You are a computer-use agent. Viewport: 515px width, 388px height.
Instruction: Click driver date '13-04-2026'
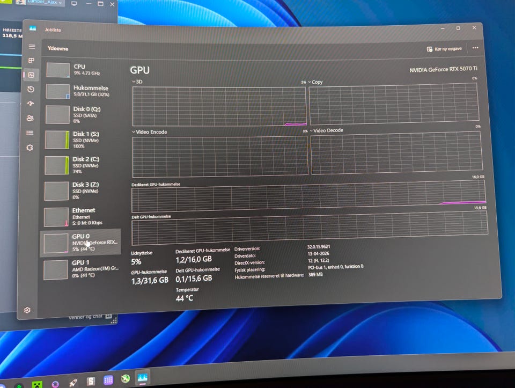tap(318, 253)
